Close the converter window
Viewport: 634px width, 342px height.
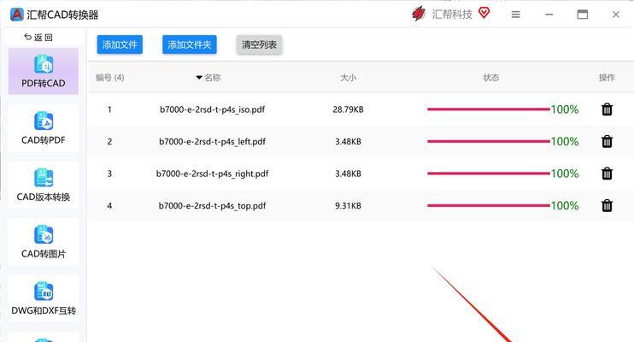[616, 15]
